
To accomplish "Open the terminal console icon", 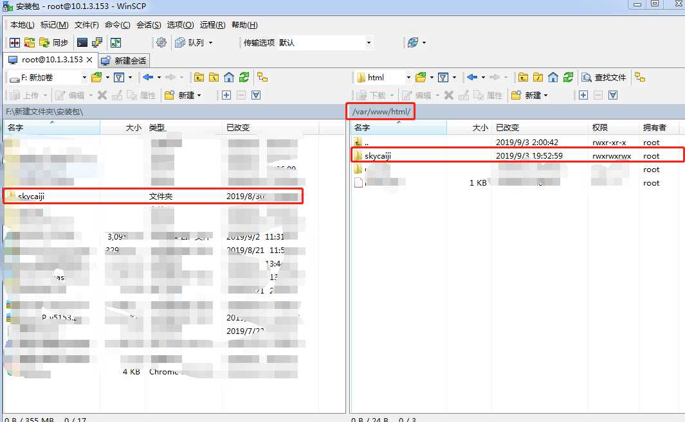I will [82, 42].
